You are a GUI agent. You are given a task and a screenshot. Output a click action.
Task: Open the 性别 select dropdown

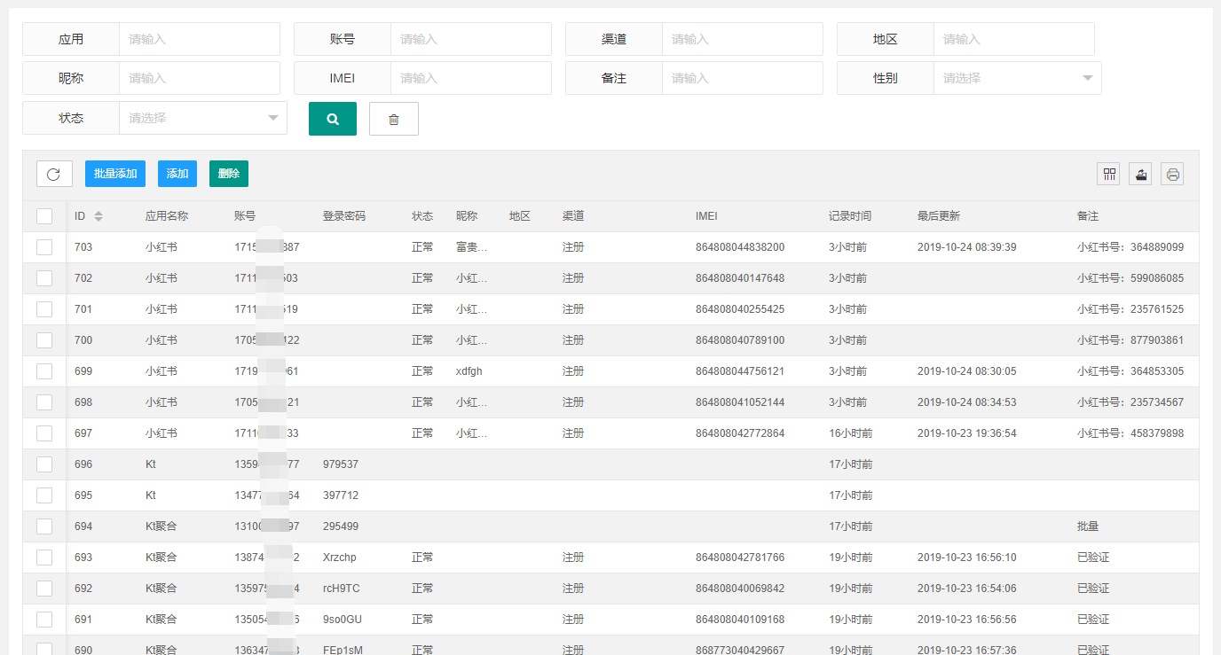(x=1018, y=78)
